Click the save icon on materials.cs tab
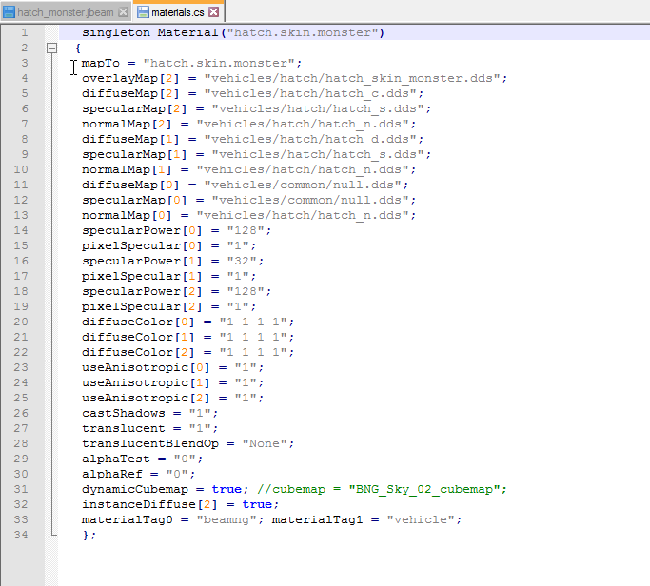 (143, 12)
